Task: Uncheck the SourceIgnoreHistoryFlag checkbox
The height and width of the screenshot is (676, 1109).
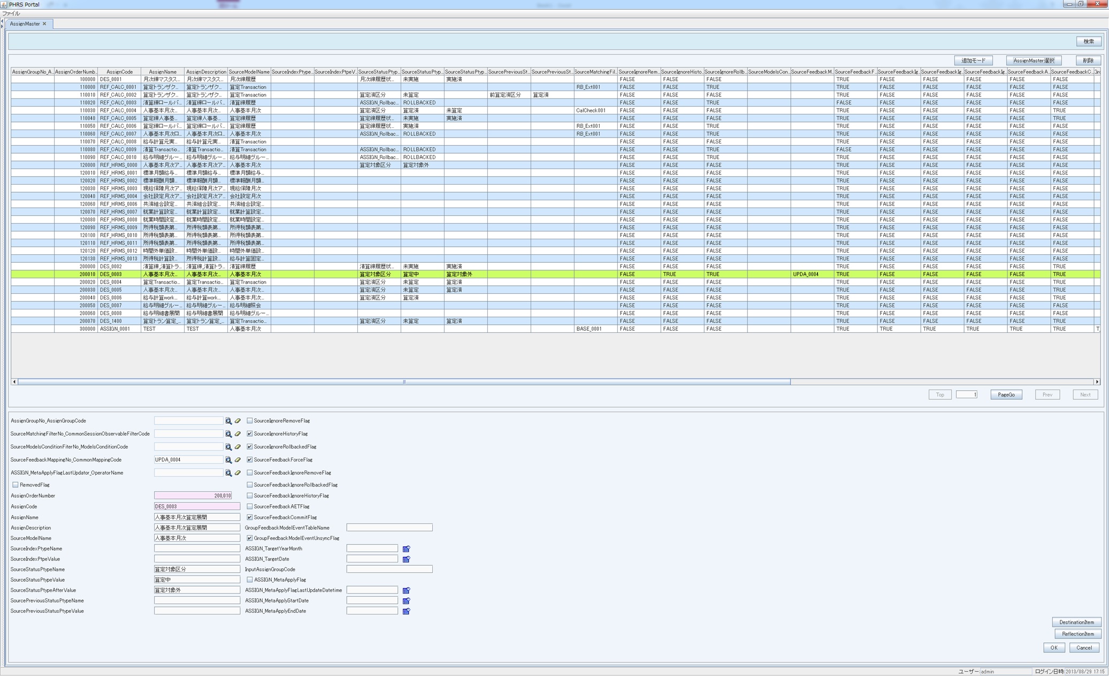Action: [249, 434]
